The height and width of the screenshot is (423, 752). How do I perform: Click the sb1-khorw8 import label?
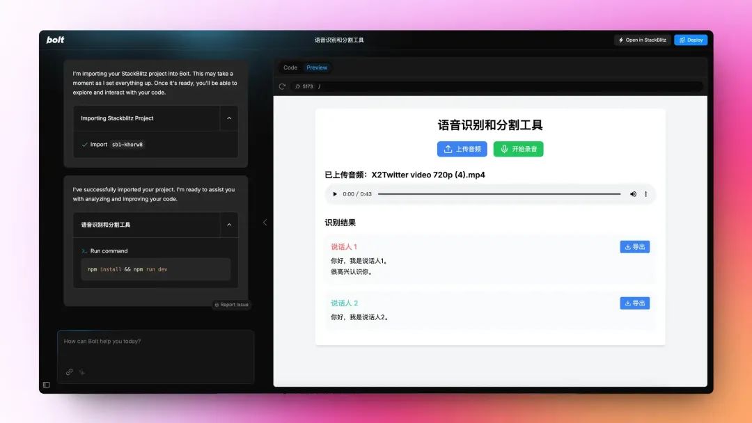point(127,145)
